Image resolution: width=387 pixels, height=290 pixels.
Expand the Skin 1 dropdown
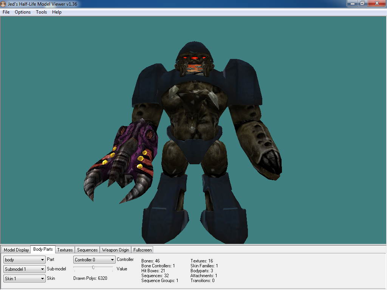pos(25,278)
